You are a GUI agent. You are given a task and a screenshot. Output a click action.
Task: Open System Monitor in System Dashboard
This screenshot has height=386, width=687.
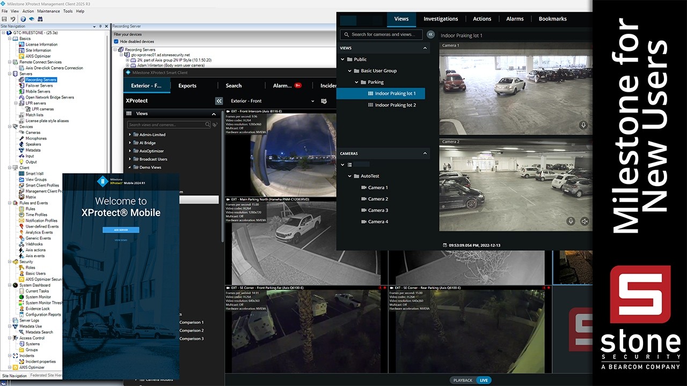coord(38,297)
